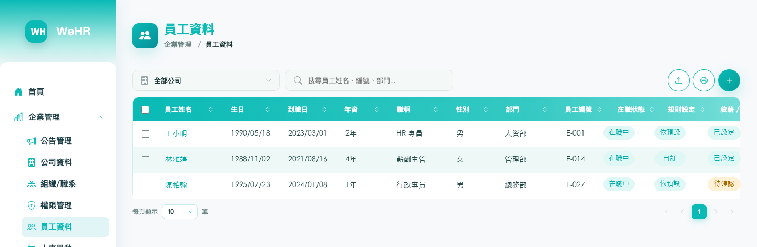Open employee 王小明 link

[x=176, y=133]
